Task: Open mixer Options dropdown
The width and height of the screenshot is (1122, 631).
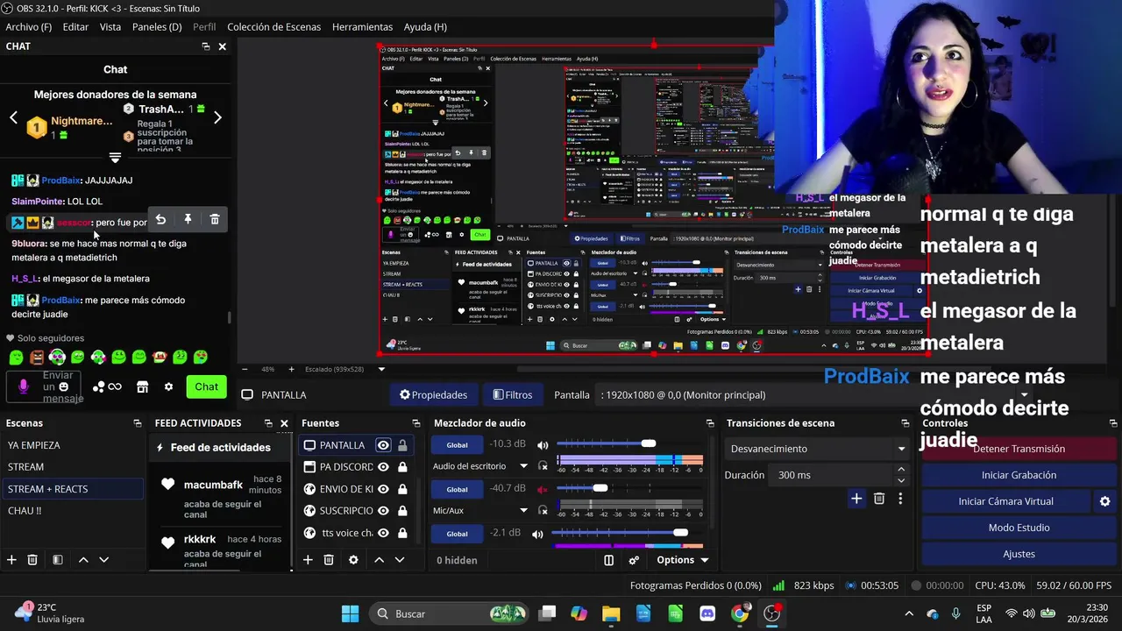Action: (x=682, y=560)
